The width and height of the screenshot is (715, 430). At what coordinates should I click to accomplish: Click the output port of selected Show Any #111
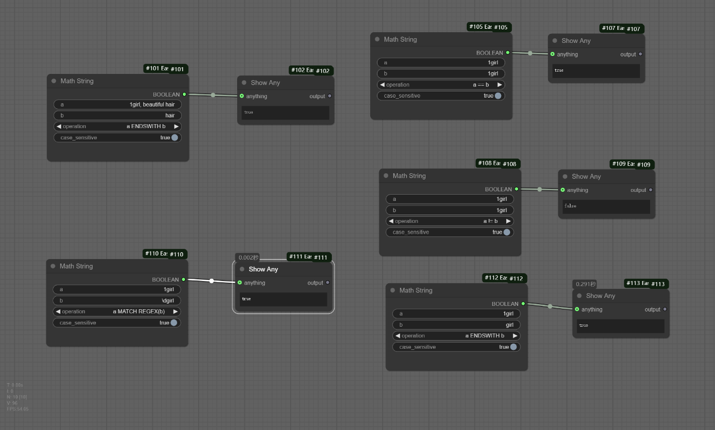(327, 283)
